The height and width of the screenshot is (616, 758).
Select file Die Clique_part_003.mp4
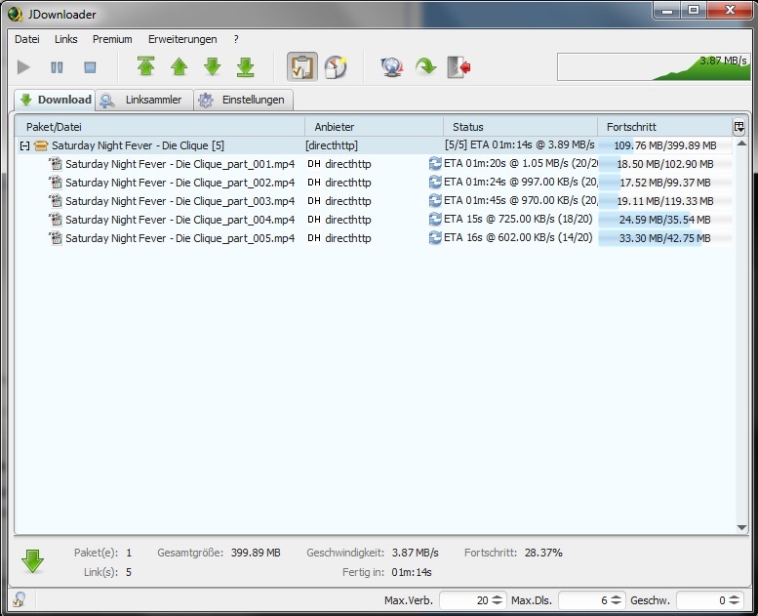180,201
